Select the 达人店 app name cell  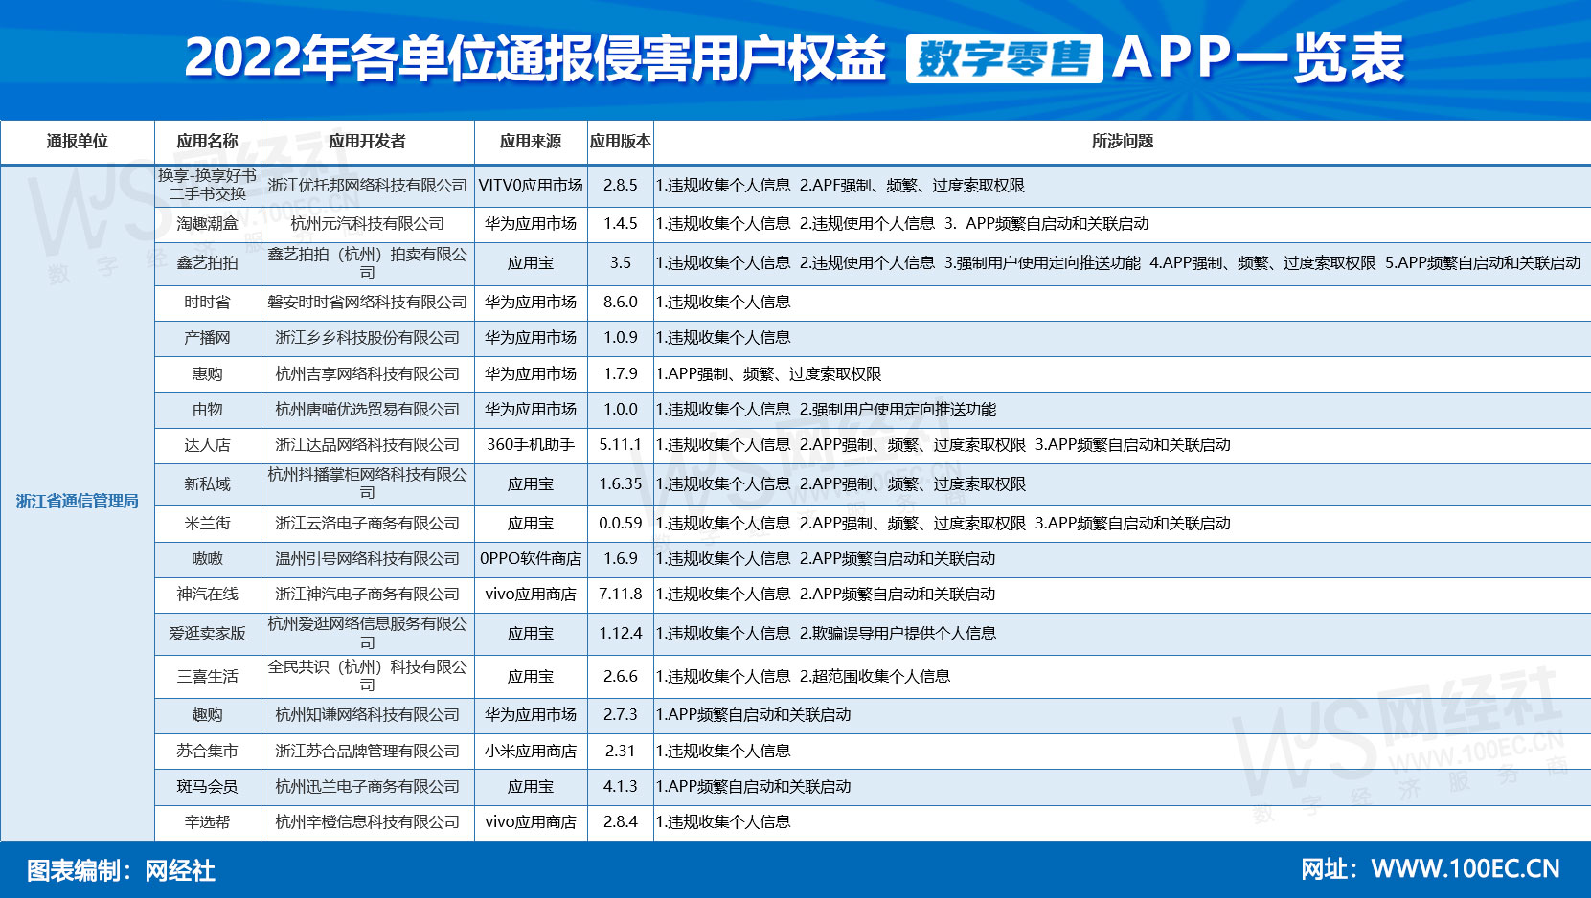point(208,445)
